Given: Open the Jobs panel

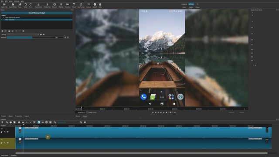Looking at the screenshot, I should 100,5.
